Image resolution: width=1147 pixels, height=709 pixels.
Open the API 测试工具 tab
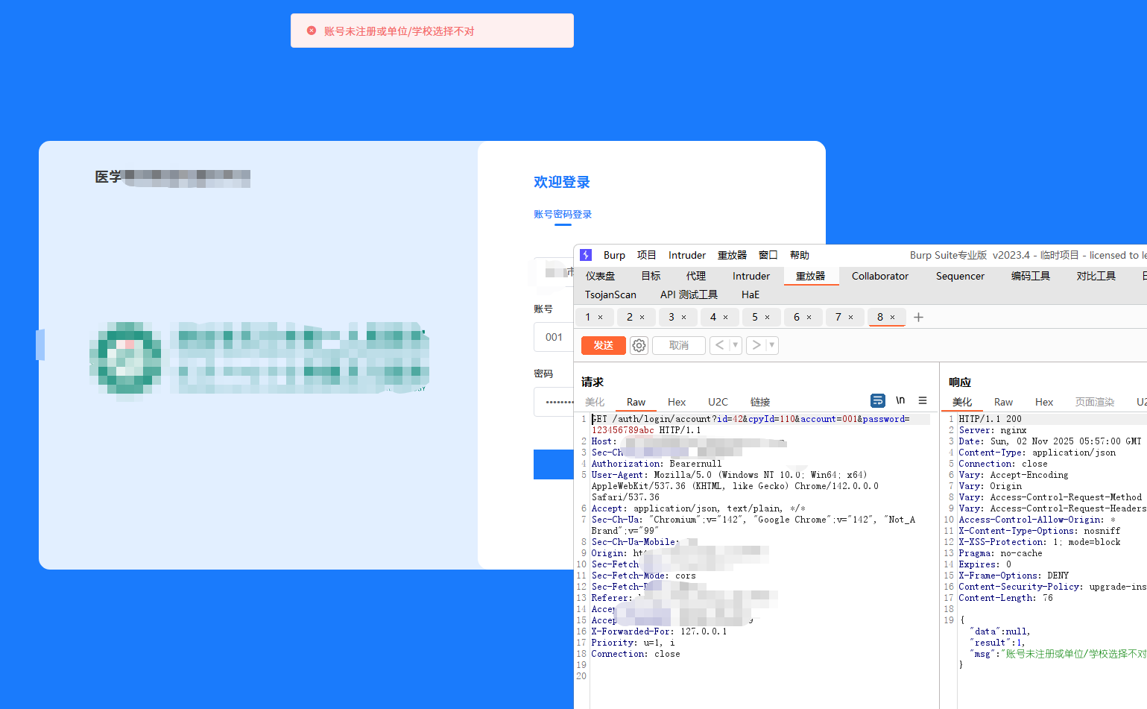tap(689, 294)
